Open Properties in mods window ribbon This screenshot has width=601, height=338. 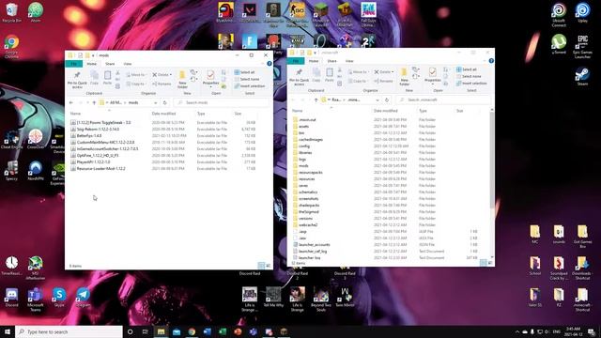coord(210,78)
